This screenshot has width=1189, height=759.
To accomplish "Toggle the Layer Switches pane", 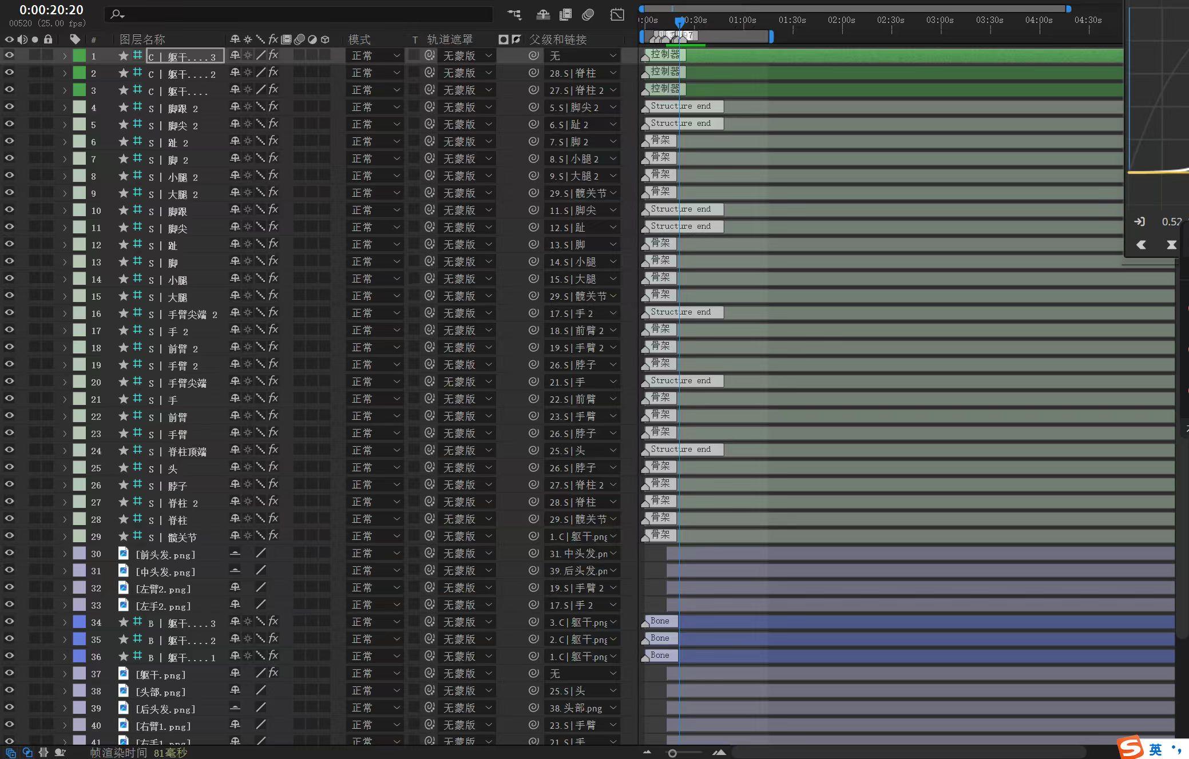I will 11,753.
